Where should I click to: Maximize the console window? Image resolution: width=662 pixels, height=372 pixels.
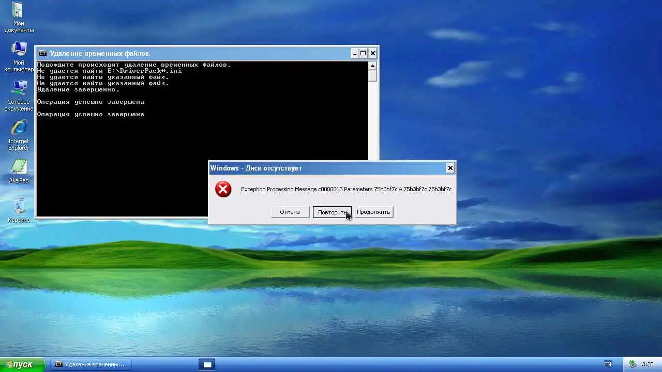point(363,53)
